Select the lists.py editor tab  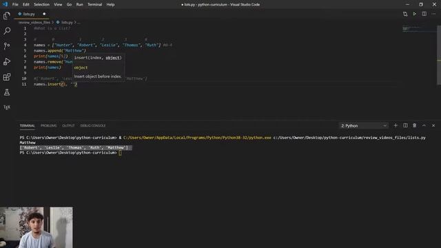[32, 14]
